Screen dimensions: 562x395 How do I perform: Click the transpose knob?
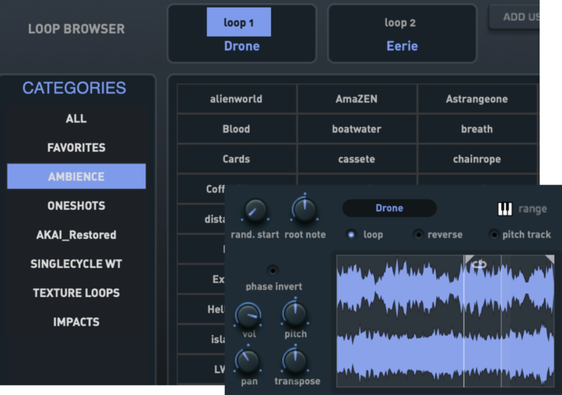tap(295, 360)
